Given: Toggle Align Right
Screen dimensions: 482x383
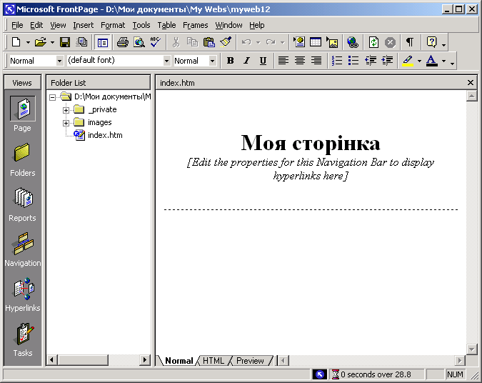Looking at the screenshot, I should 316,61.
